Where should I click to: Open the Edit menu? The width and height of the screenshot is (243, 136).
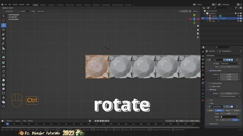pyautogui.click(x=10, y=5)
